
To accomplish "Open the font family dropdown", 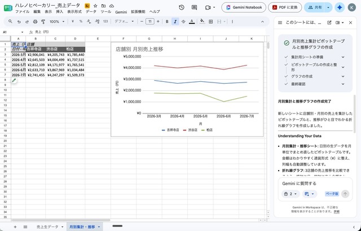I will point(124,21).
